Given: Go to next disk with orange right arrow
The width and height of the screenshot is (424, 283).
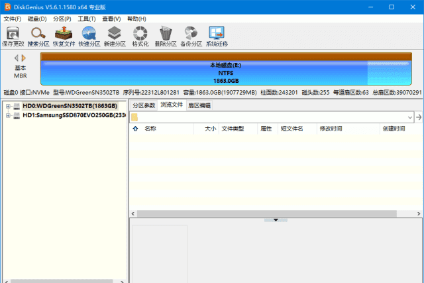Looking at the screenshot, I should (24, 58).
